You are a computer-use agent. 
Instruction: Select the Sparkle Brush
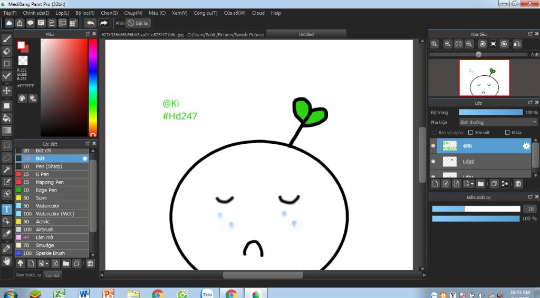click(52, 253)
